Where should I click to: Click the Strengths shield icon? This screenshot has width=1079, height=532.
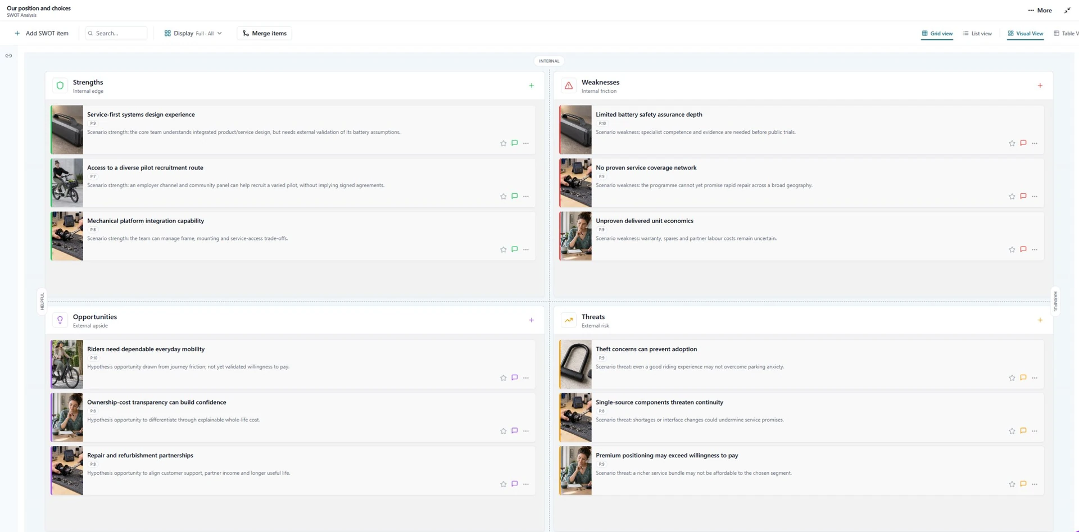60,85
